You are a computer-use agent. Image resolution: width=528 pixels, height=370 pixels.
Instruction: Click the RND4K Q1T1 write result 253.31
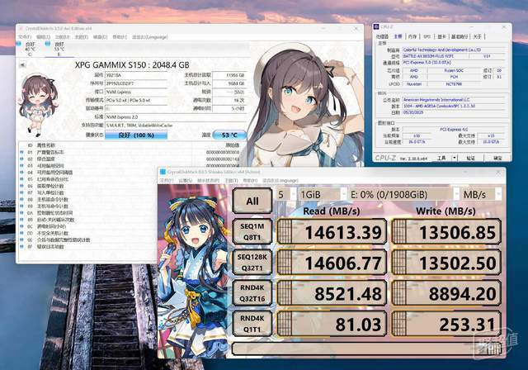tap(446, 324)
